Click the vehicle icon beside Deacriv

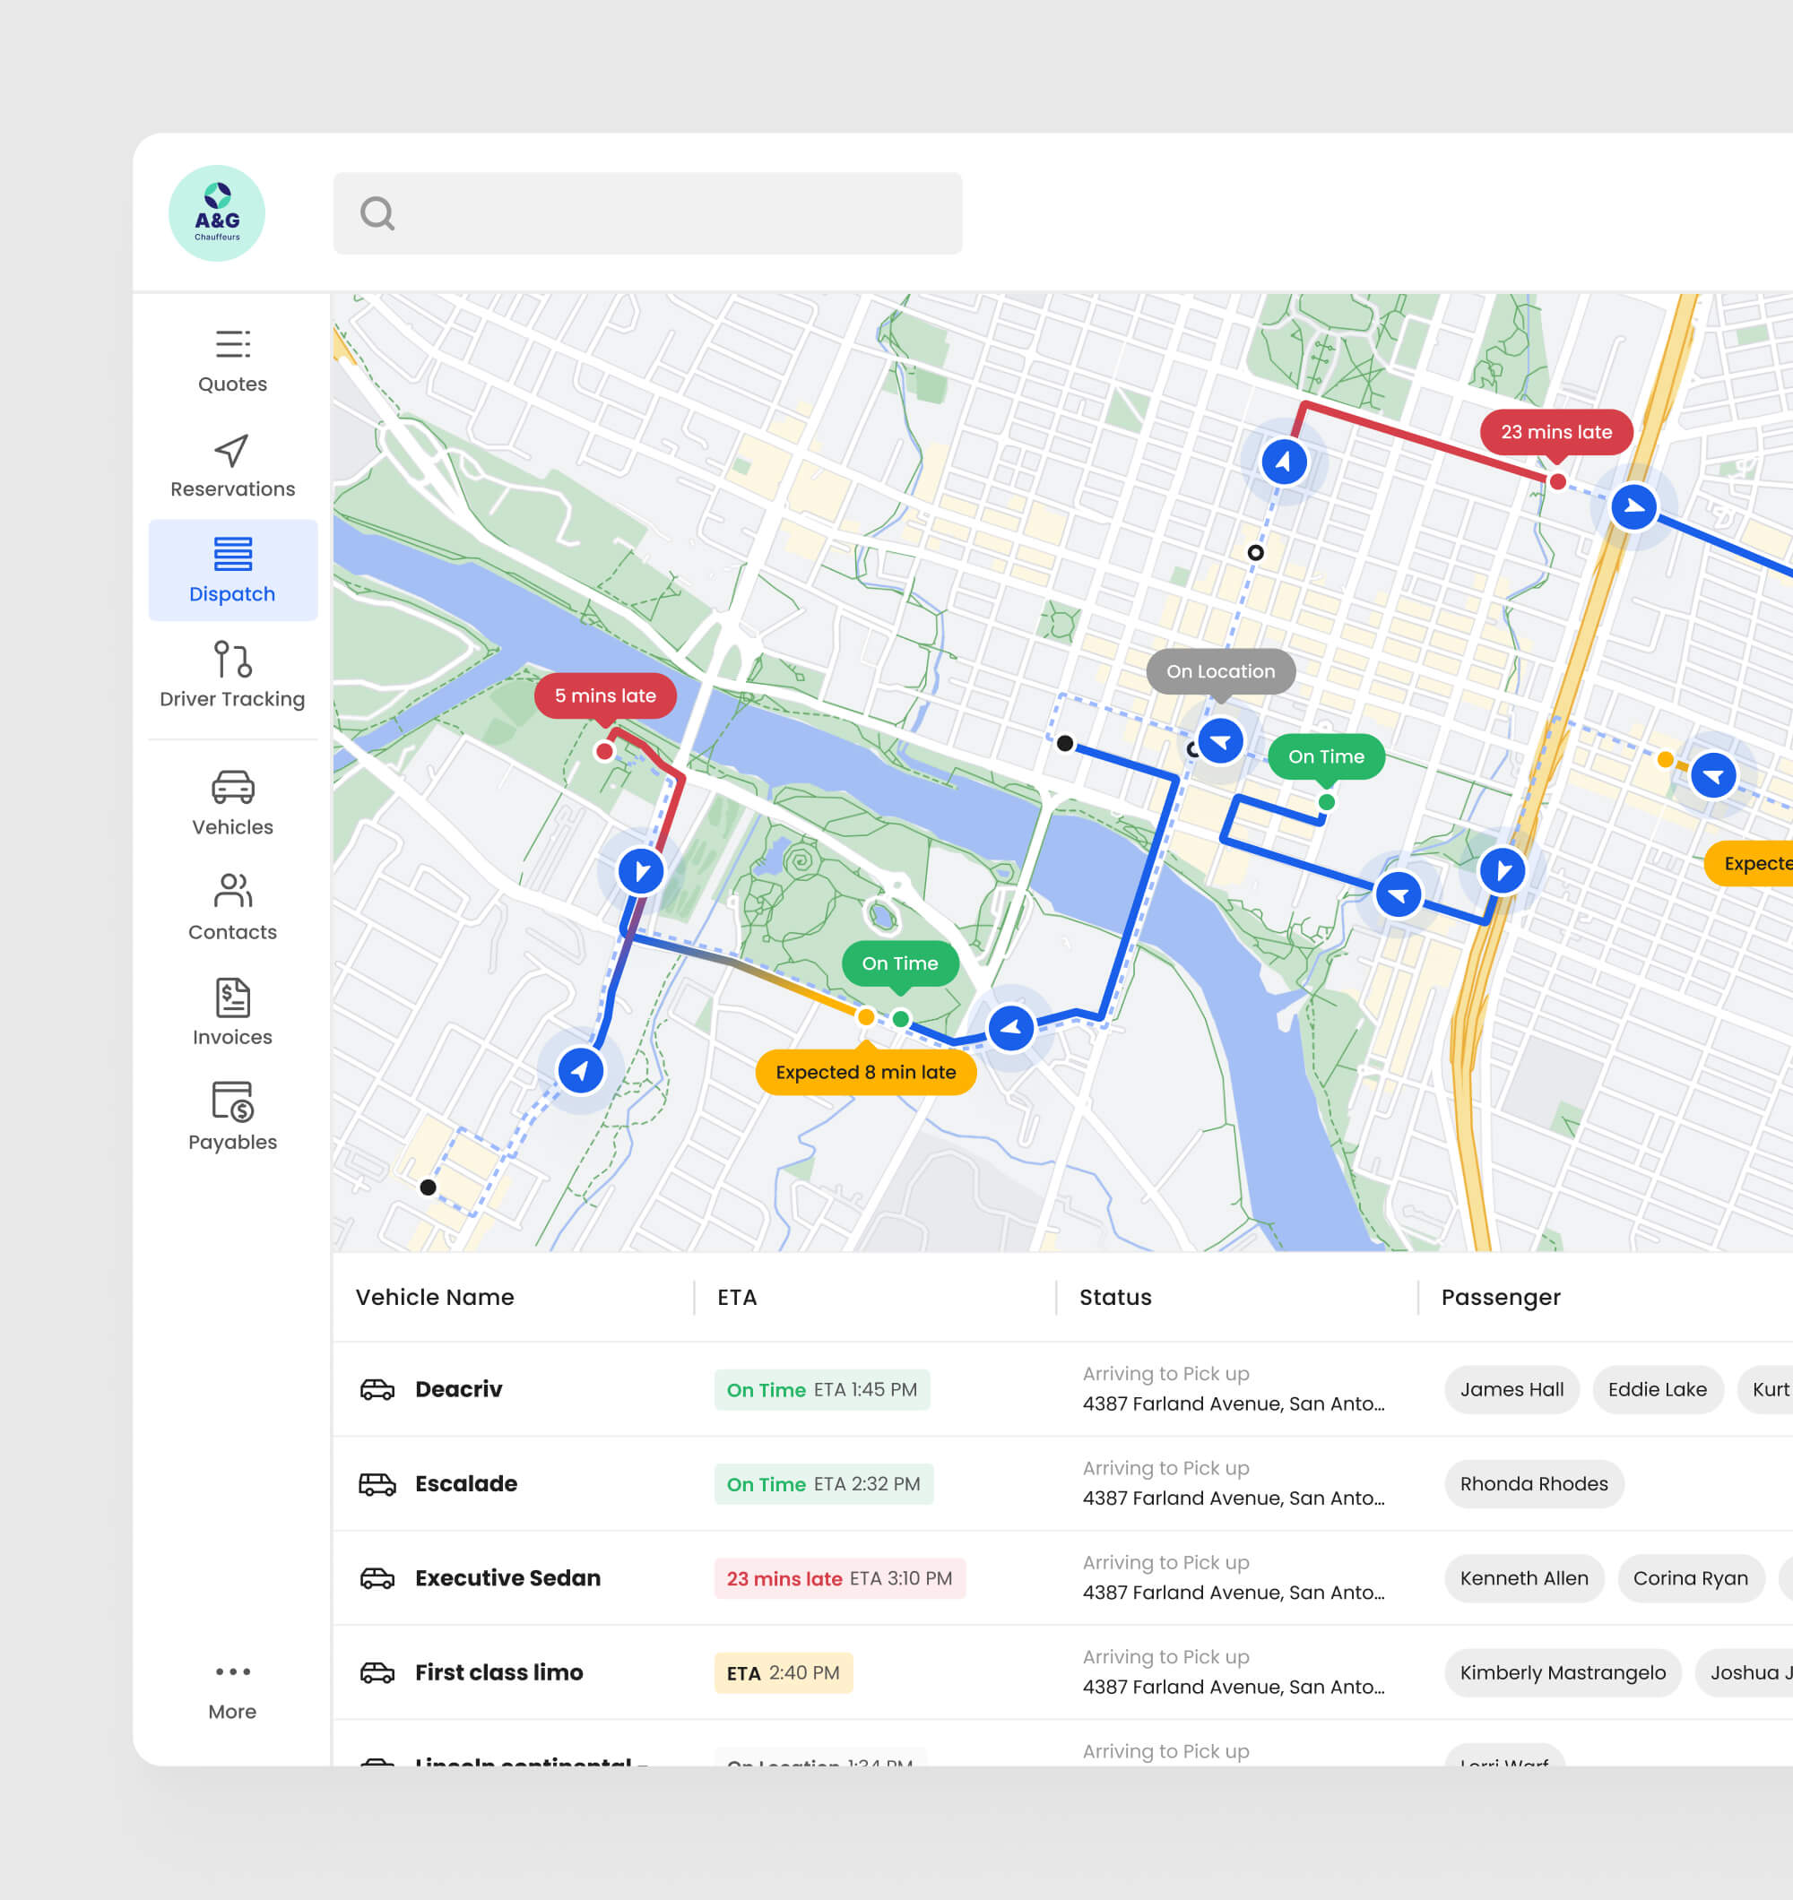(x=376, y=1390)
